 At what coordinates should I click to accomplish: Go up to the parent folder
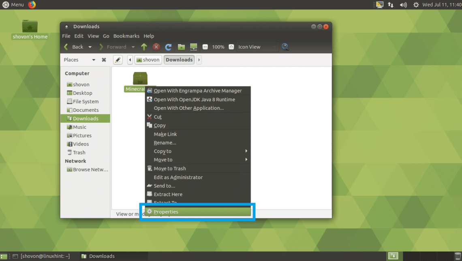point(144,47)
